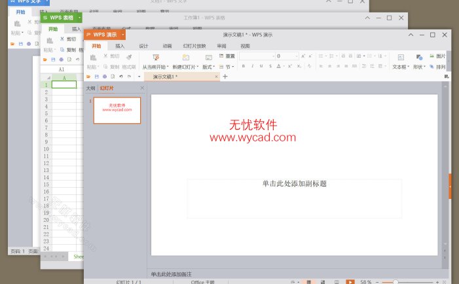Expand the WPS 演示 application menu arrow
Screen dimensions: 459x284
coord(123,35)
